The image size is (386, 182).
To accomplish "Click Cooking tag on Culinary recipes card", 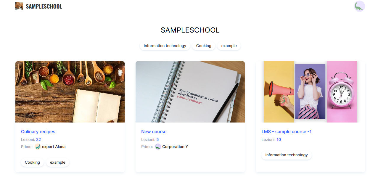I will click(x=32, y=162).
